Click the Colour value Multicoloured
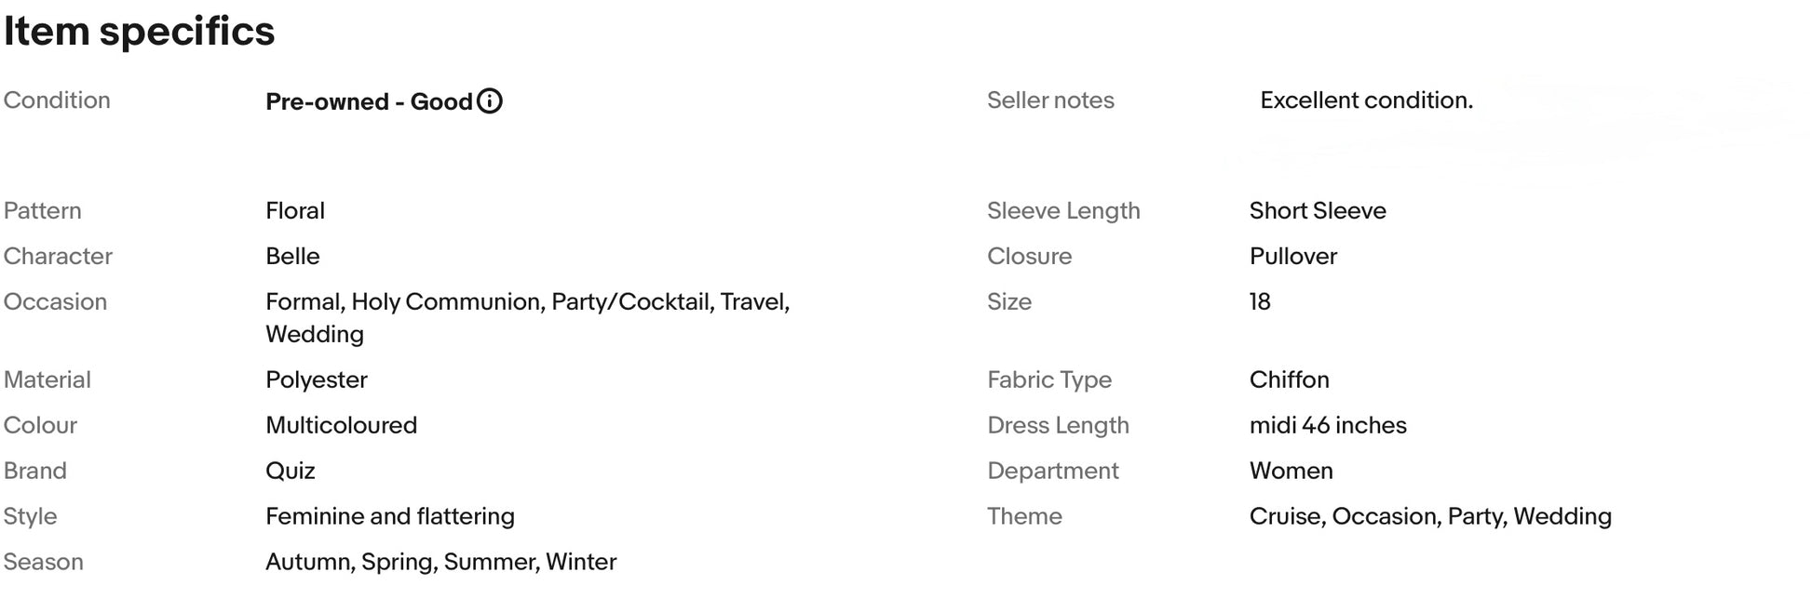The height and width of the screenshot is (612, 1812). pos(342,425)
